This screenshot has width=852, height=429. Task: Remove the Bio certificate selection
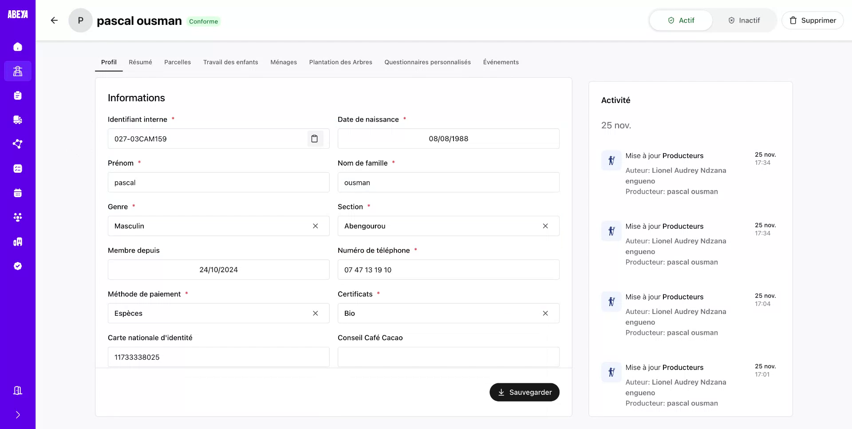pos(545,313)
